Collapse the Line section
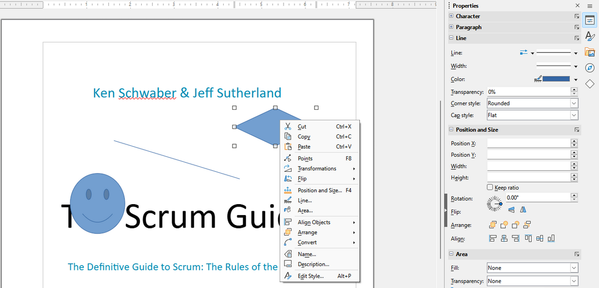The width and height of the screenshot is (599, 288). click(x=451, y=38)
